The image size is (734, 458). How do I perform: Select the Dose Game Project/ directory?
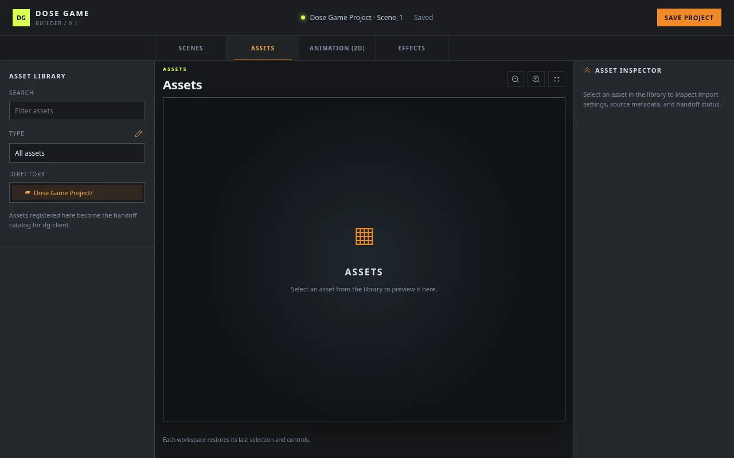77,192
